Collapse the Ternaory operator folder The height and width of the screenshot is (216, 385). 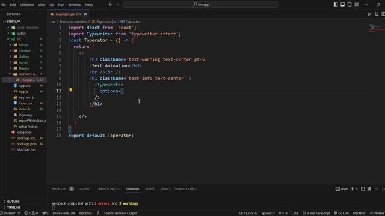coord(10,74)
